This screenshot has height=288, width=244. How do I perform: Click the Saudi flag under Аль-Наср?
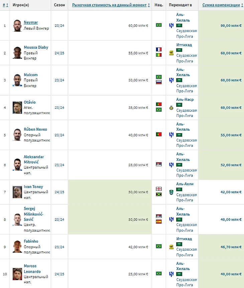tap(179, 105)
